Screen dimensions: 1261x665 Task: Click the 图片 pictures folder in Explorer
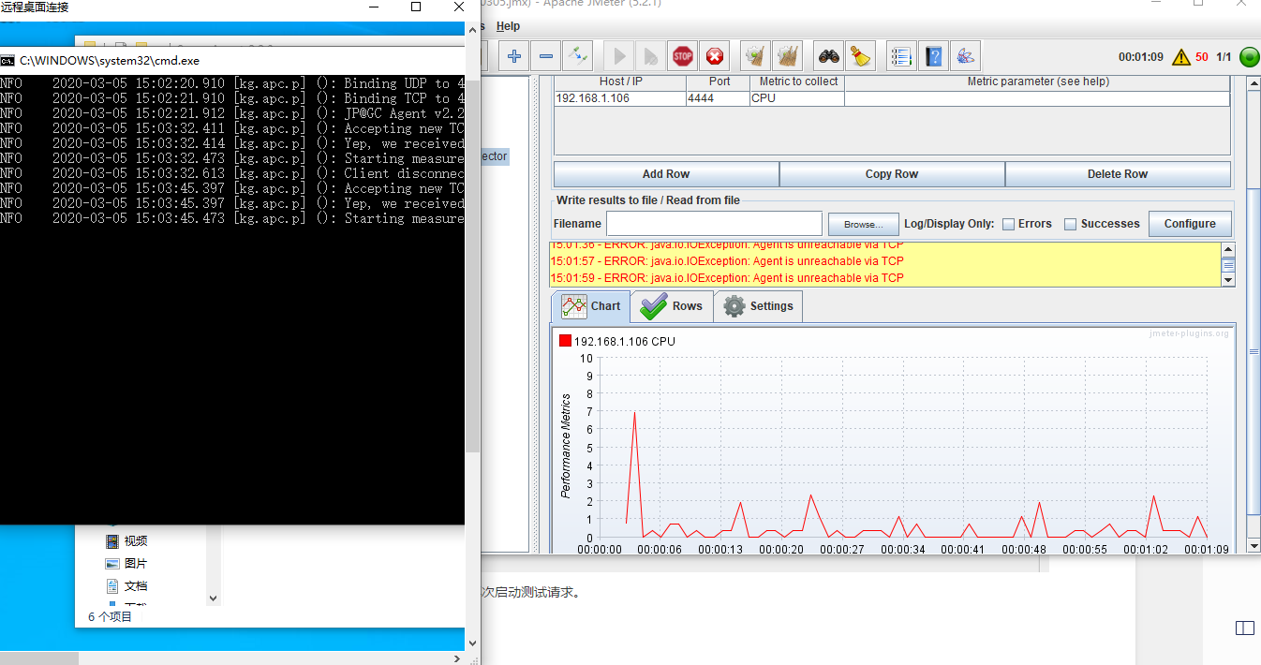(x=126, y=563)
